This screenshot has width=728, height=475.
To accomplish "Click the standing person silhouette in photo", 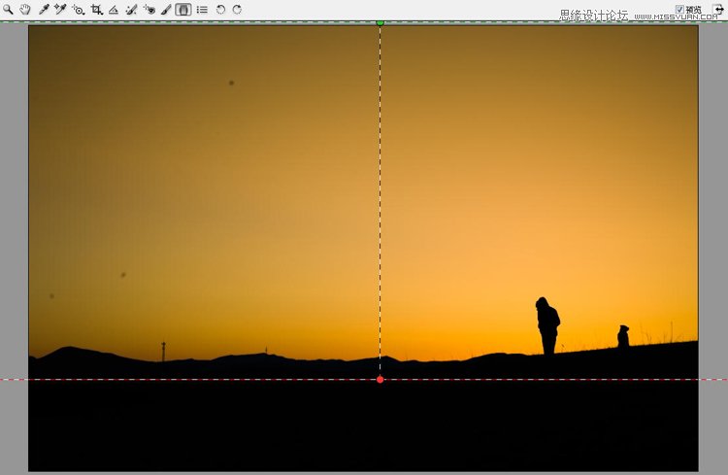I will pyautogui.click(x=547, y=325).
